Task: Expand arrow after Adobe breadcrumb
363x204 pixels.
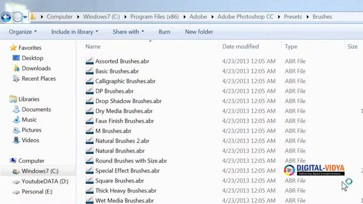Action: pos(212,17)
